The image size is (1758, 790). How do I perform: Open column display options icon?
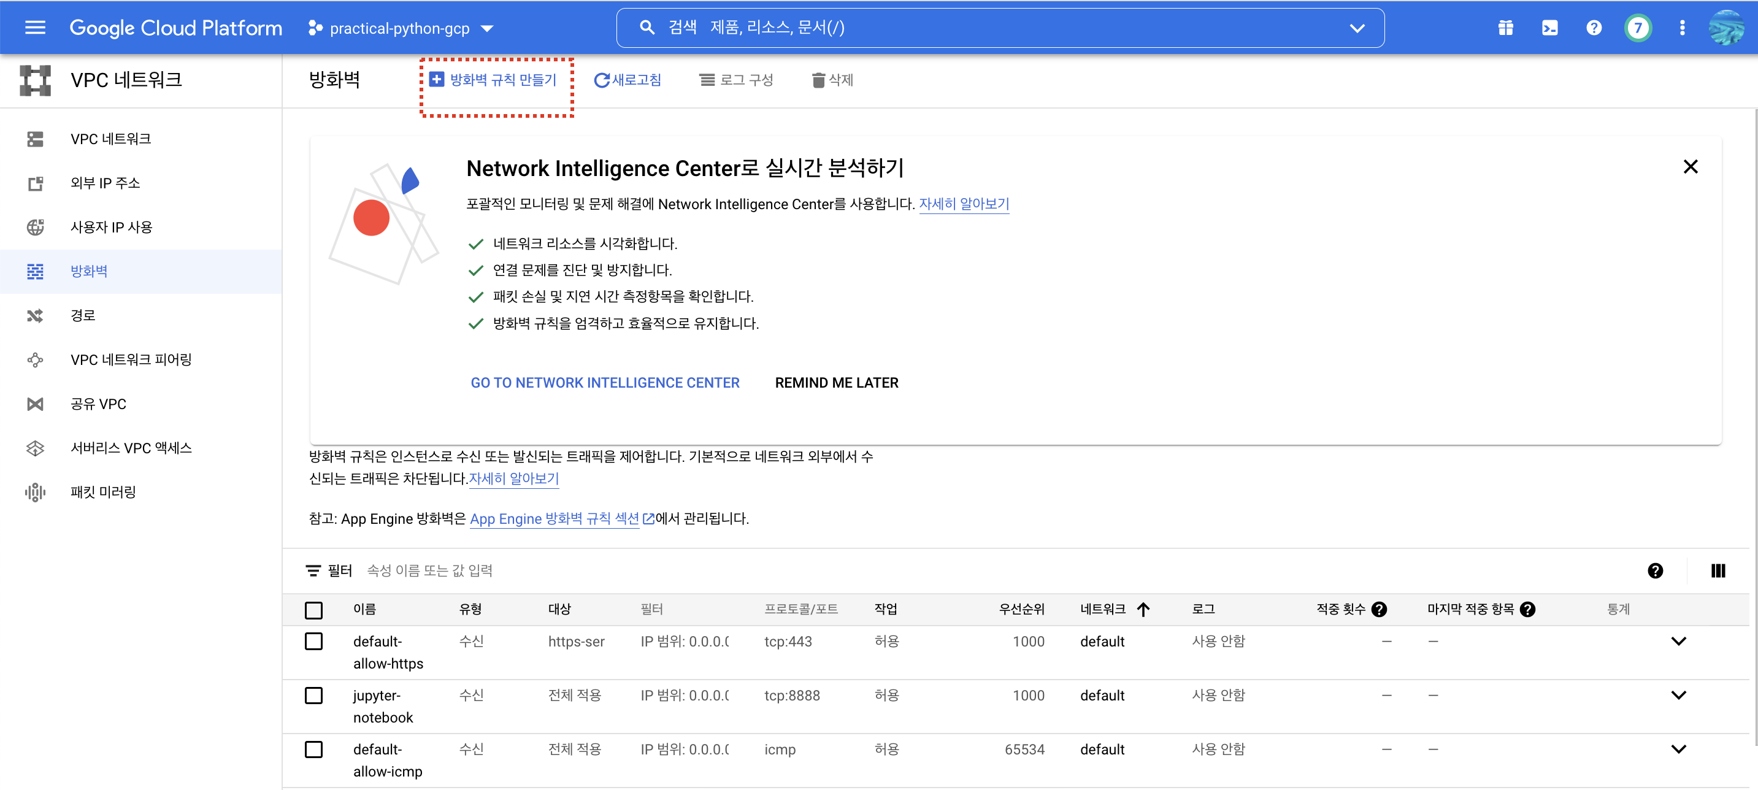click(x=1718, y=570)
